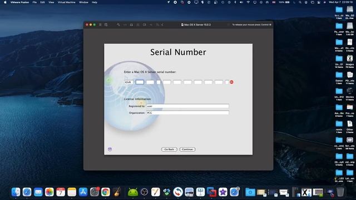Viewport: 356px width, 200px height.
Task: Focus the first serial number field containing XSVR
Action: (128, 82)
